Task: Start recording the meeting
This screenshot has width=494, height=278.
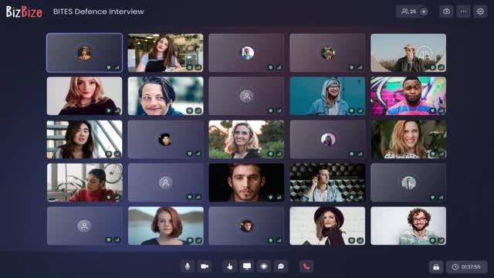Action: pos(264,266)
